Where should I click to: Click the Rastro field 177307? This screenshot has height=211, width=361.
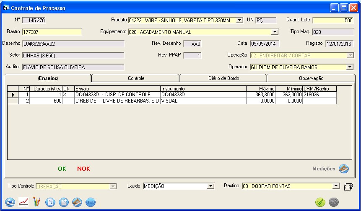52,32
